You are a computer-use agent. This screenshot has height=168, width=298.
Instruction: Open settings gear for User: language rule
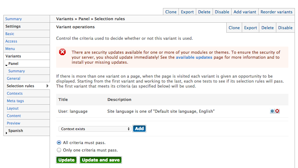point(272,111)
